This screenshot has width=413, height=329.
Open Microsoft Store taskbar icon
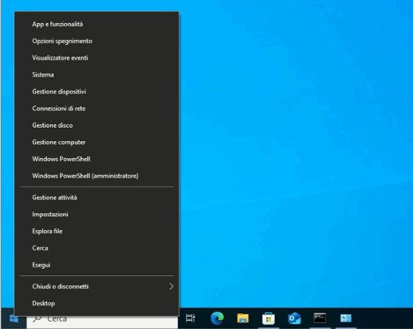pos(268,318)
